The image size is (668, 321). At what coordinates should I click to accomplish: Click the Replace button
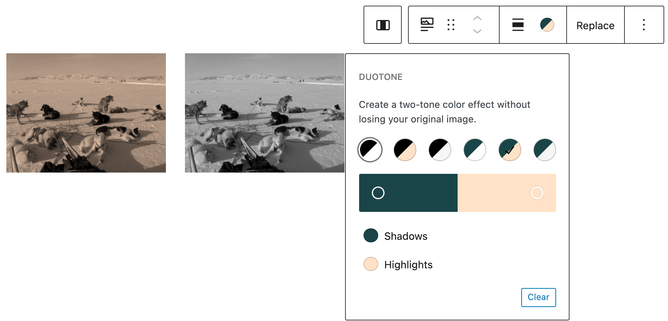point(595,25)
